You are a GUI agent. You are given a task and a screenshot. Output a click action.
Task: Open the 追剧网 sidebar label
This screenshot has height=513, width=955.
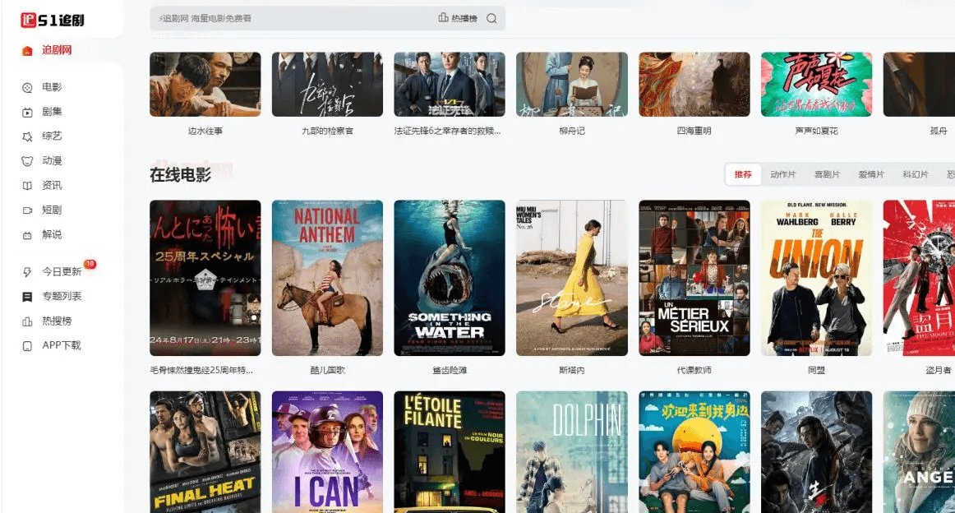(57, 50)
